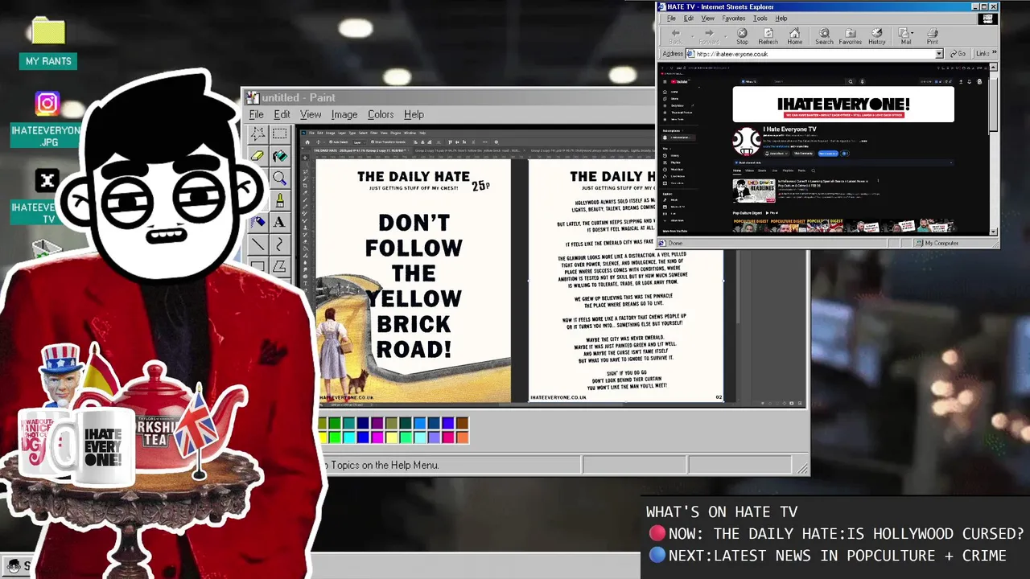Select the Fill With Color bucket tool
The height and width of the screenshot is (579, 1030).
coord(279,156)
